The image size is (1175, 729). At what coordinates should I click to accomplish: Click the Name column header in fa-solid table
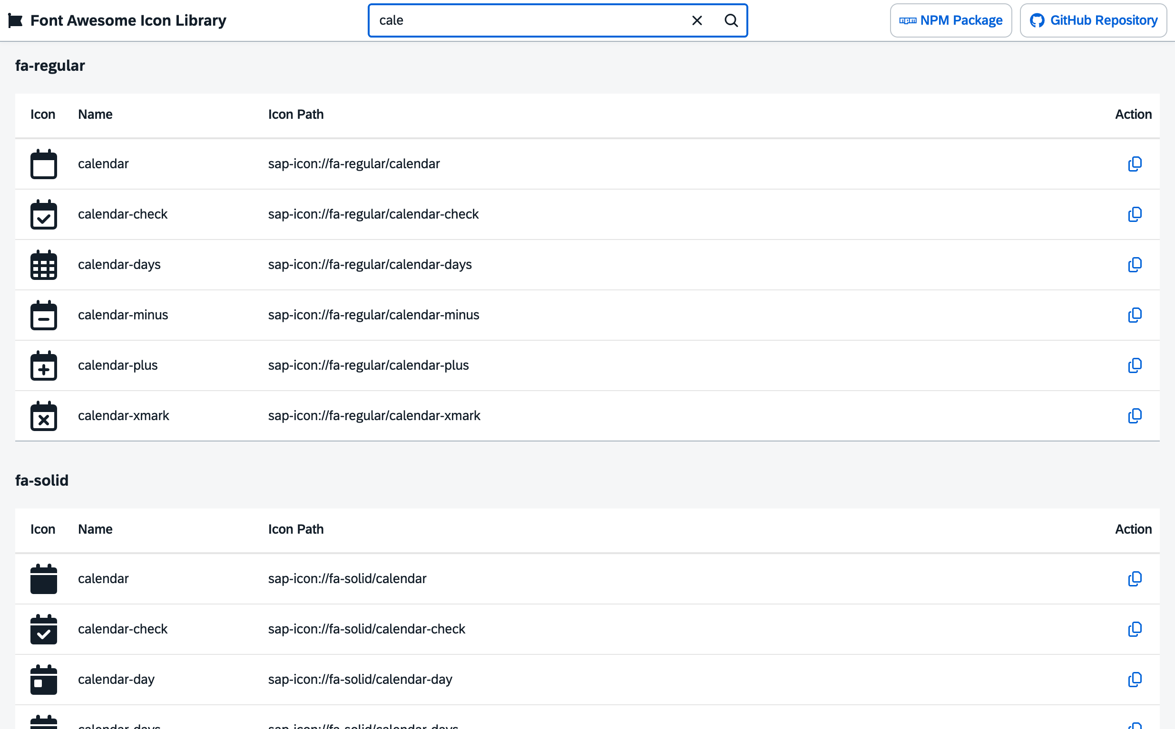click(95, 529)
